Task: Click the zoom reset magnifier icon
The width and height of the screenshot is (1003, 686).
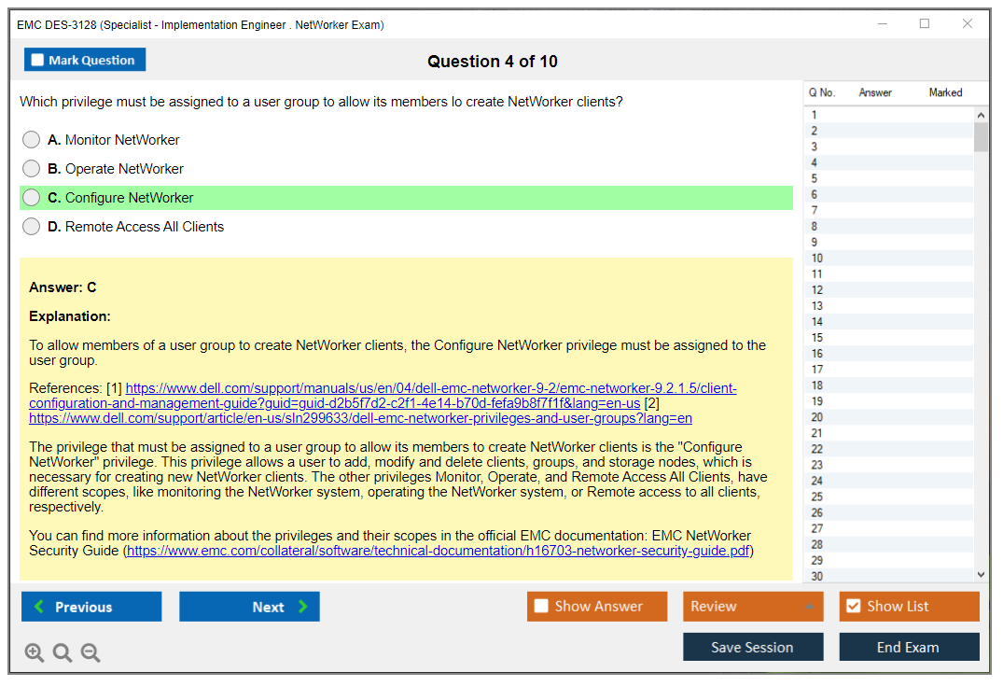Action: pos(63,652)
